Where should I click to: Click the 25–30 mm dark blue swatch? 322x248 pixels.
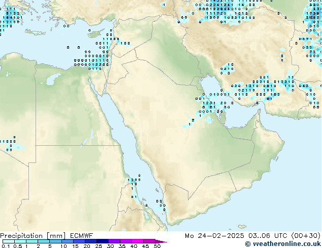tap(103, 241)
